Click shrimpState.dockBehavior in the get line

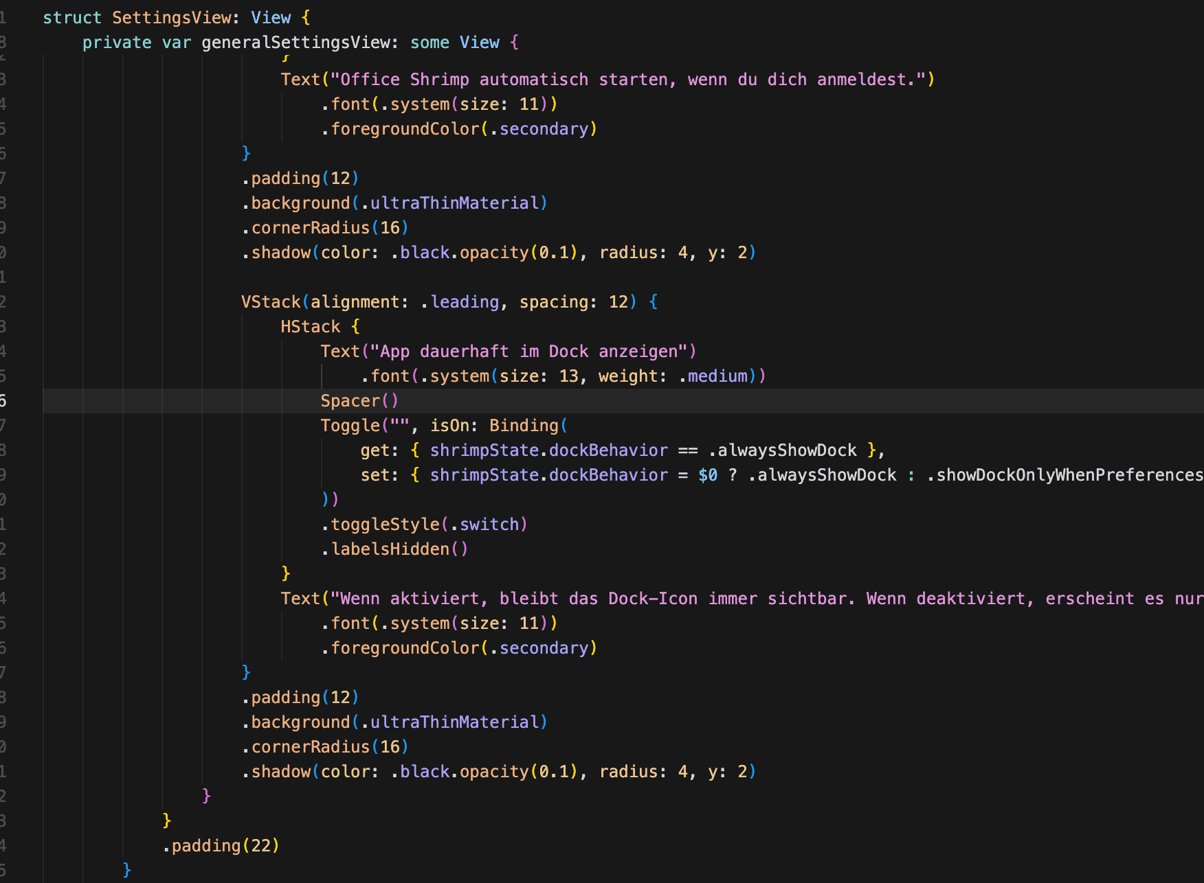coord(549,450)
